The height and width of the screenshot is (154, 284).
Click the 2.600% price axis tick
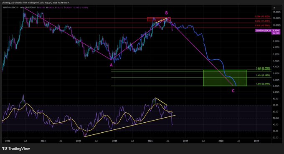pyautogui.click(x=276, y=86)
